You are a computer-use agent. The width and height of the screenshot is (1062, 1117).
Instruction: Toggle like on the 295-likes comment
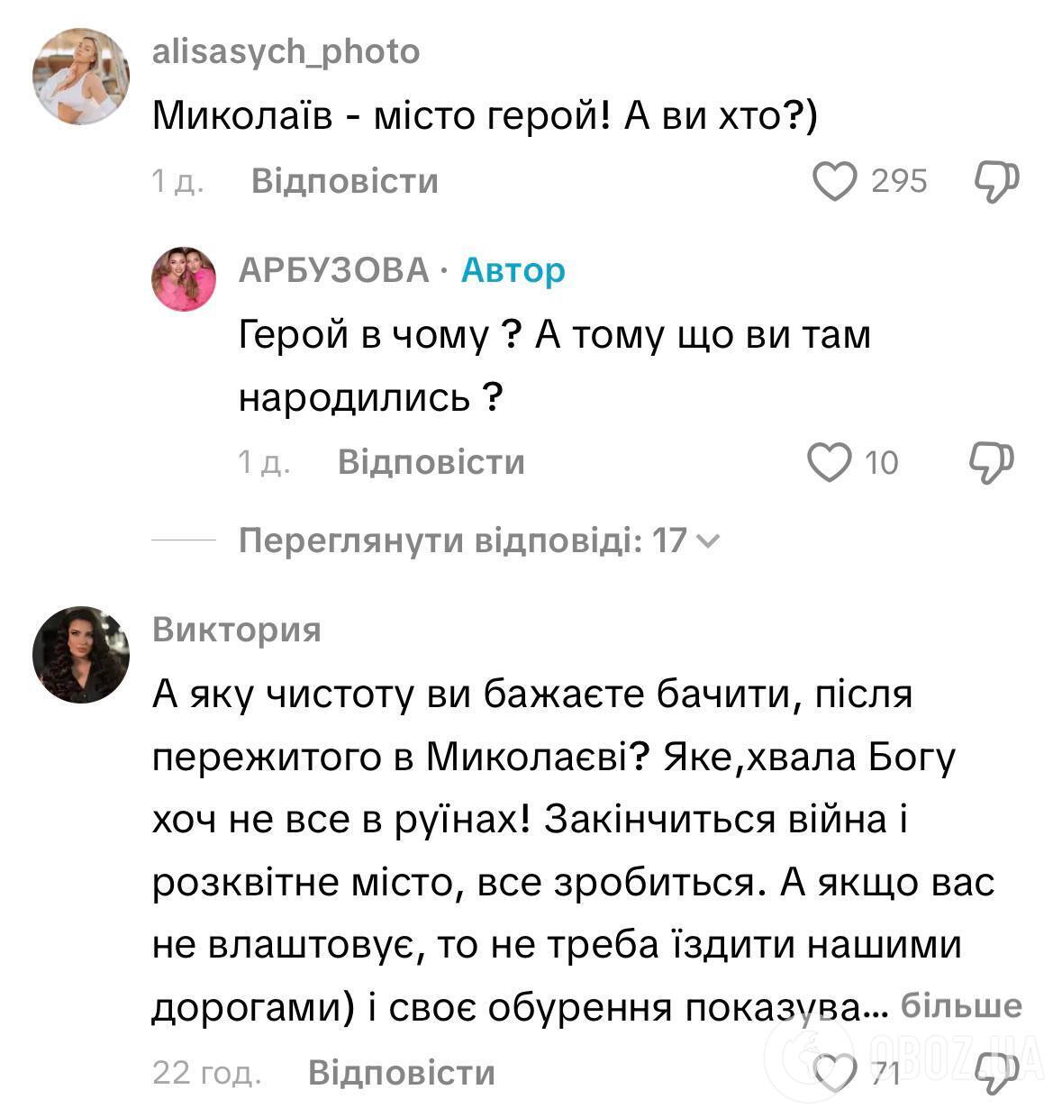[x=837, y=180]
